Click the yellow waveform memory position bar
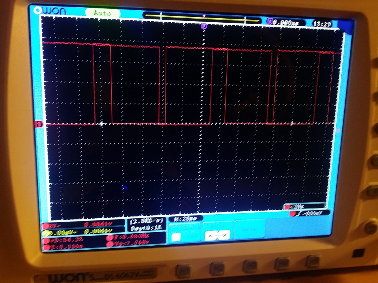Screen dimensions: 378x283 203,16
